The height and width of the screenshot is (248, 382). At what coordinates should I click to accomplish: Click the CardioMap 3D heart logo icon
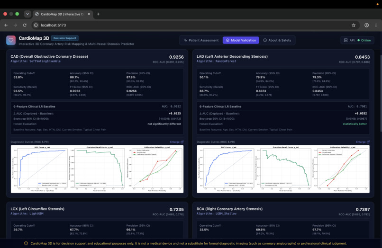(11, 40)
